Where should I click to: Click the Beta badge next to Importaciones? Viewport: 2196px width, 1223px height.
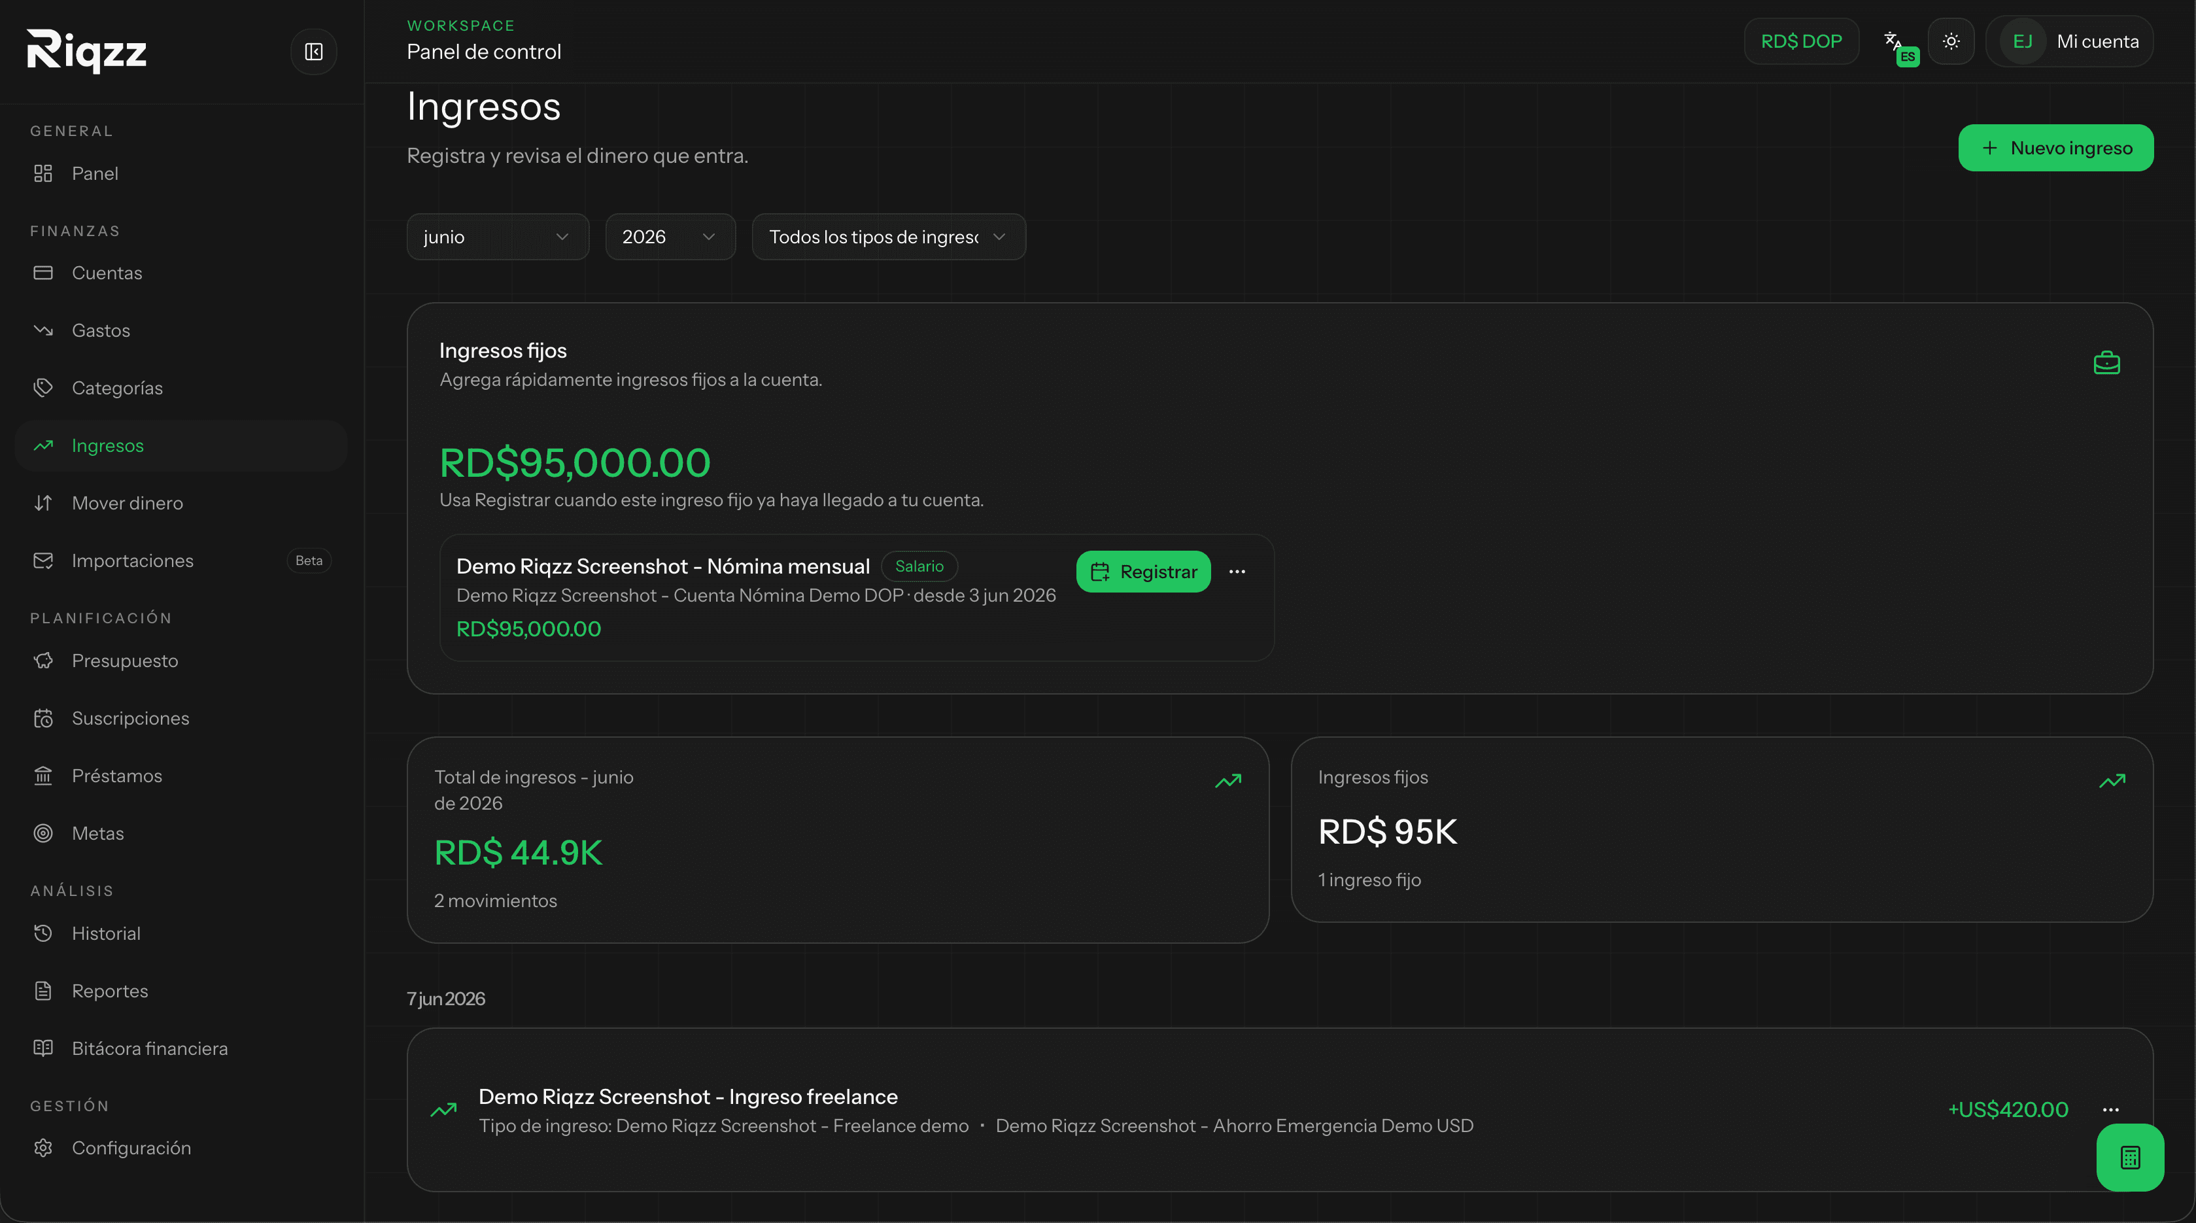(x=309, y=560)
